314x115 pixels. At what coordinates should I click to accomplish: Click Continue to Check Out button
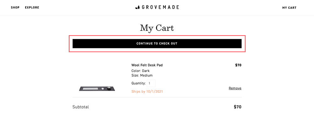click(157, 43)
